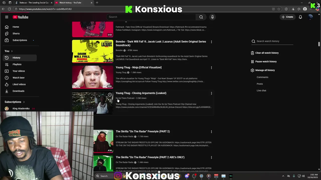Open the Live chat history link
321x180 pixels.
tap(261, 90)
